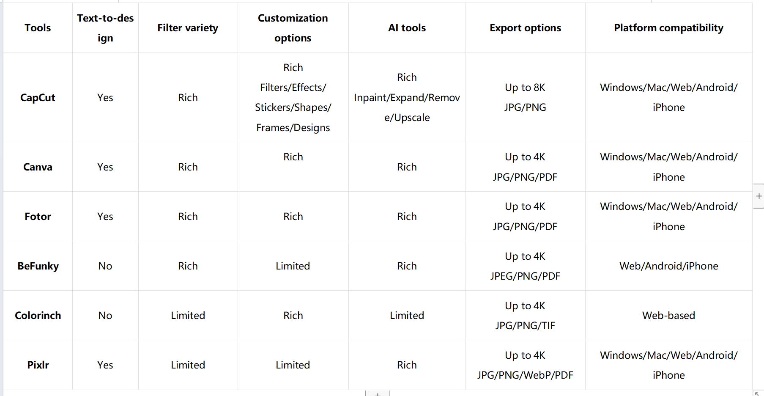The width and height of the screenshot is (764, 396).
Task: Click "Web/Android/iPhone" in the BeFunky row
Action: pos(668,266)
